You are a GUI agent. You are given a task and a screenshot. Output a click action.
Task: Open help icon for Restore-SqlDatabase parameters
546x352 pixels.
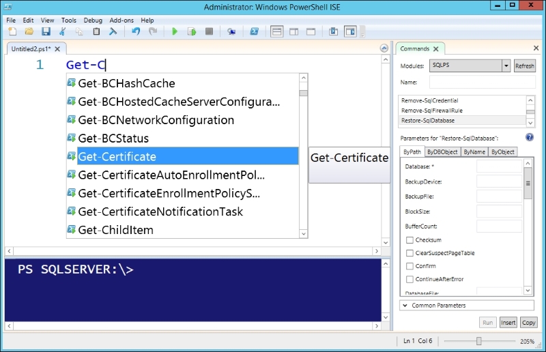tap(530, 137)
